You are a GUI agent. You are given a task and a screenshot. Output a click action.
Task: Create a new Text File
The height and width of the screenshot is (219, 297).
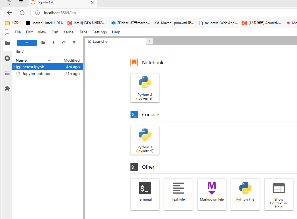pyautogui.click(x=178, y=194)
